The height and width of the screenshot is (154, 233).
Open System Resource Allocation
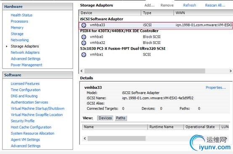tap(32, 133)
